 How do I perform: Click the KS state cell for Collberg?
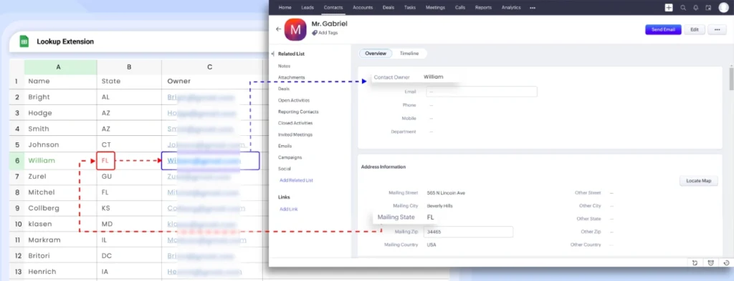tap(129, 208)
